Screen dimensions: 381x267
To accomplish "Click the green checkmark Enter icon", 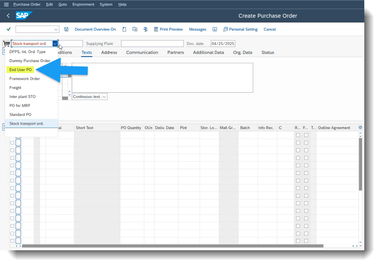I will pos(8,29).
